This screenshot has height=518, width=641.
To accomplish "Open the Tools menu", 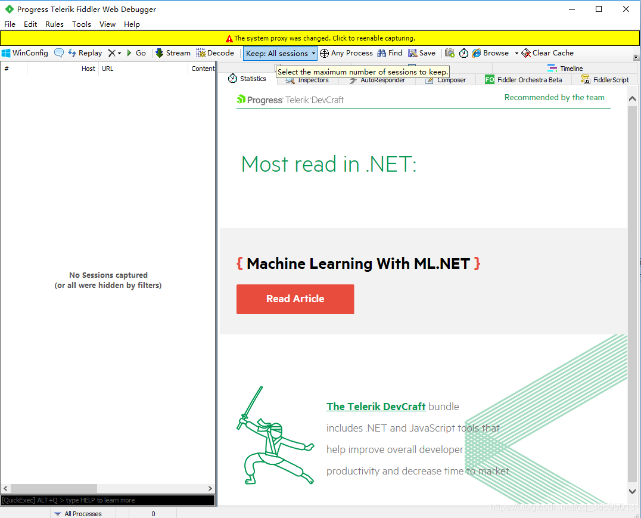I will (x=82, y=24).
